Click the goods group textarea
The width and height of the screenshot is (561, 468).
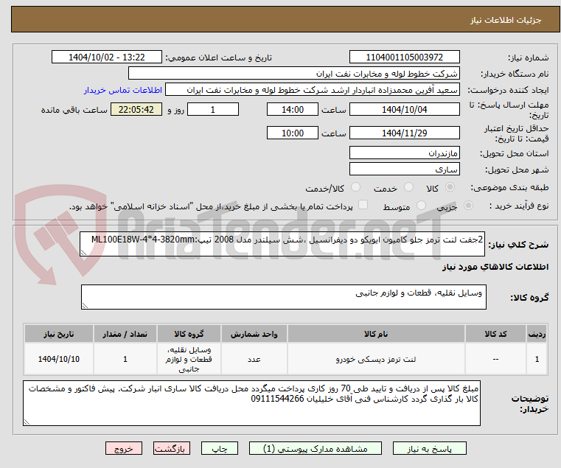pos(283,297)
